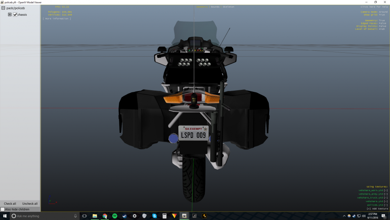390x220 pixels.
Task: Click the vehshare_army.ytd texture name
Action: pos(370,194)
